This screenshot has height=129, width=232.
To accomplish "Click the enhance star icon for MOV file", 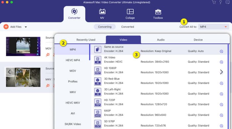I will [x=48, y=55].
